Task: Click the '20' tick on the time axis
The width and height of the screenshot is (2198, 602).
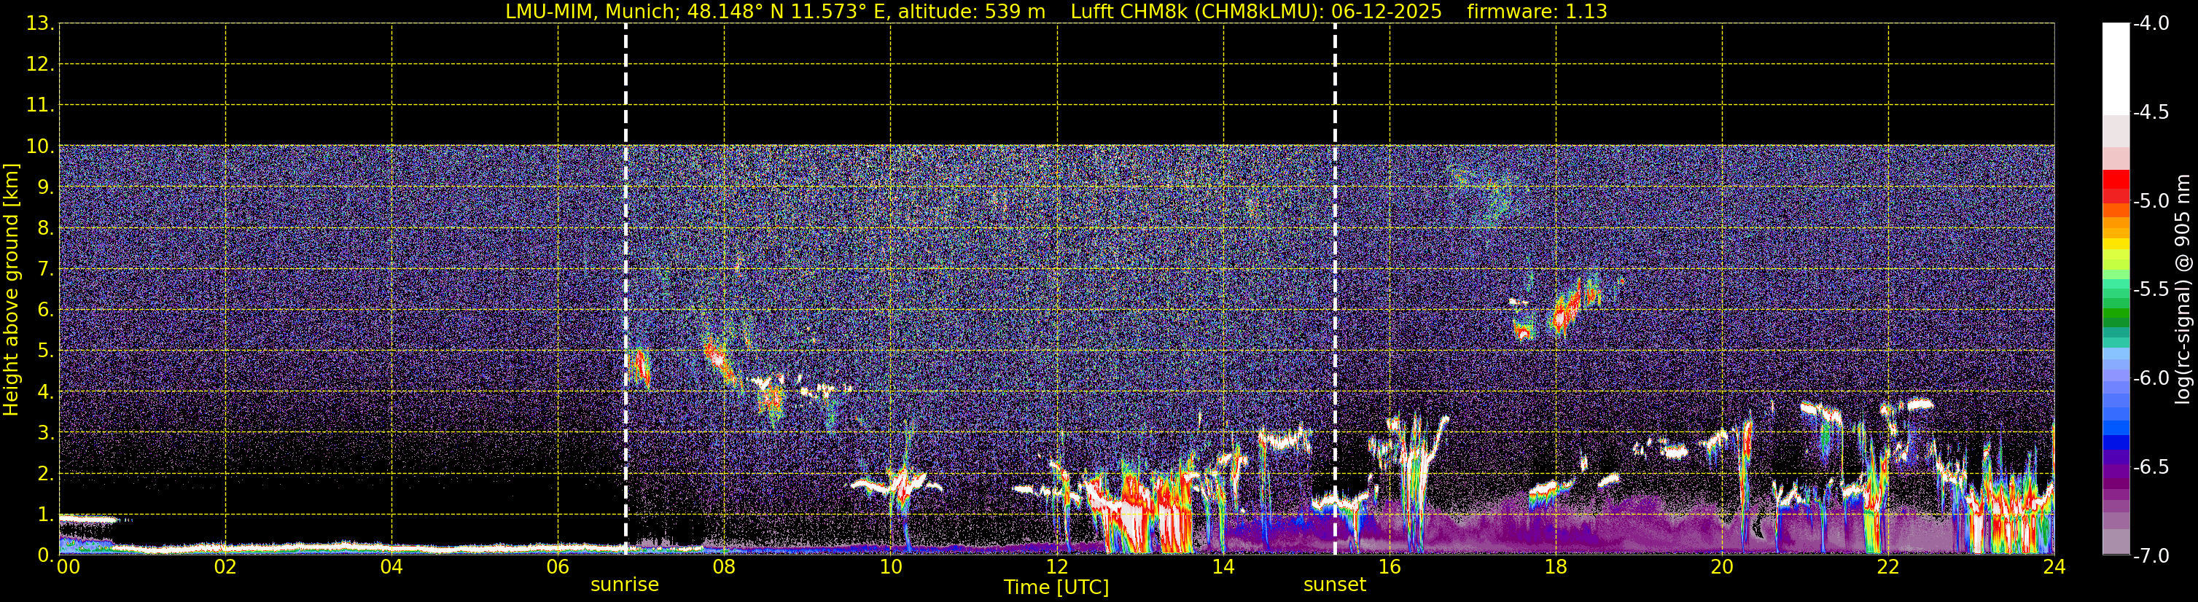Action: click(1722, 567)
